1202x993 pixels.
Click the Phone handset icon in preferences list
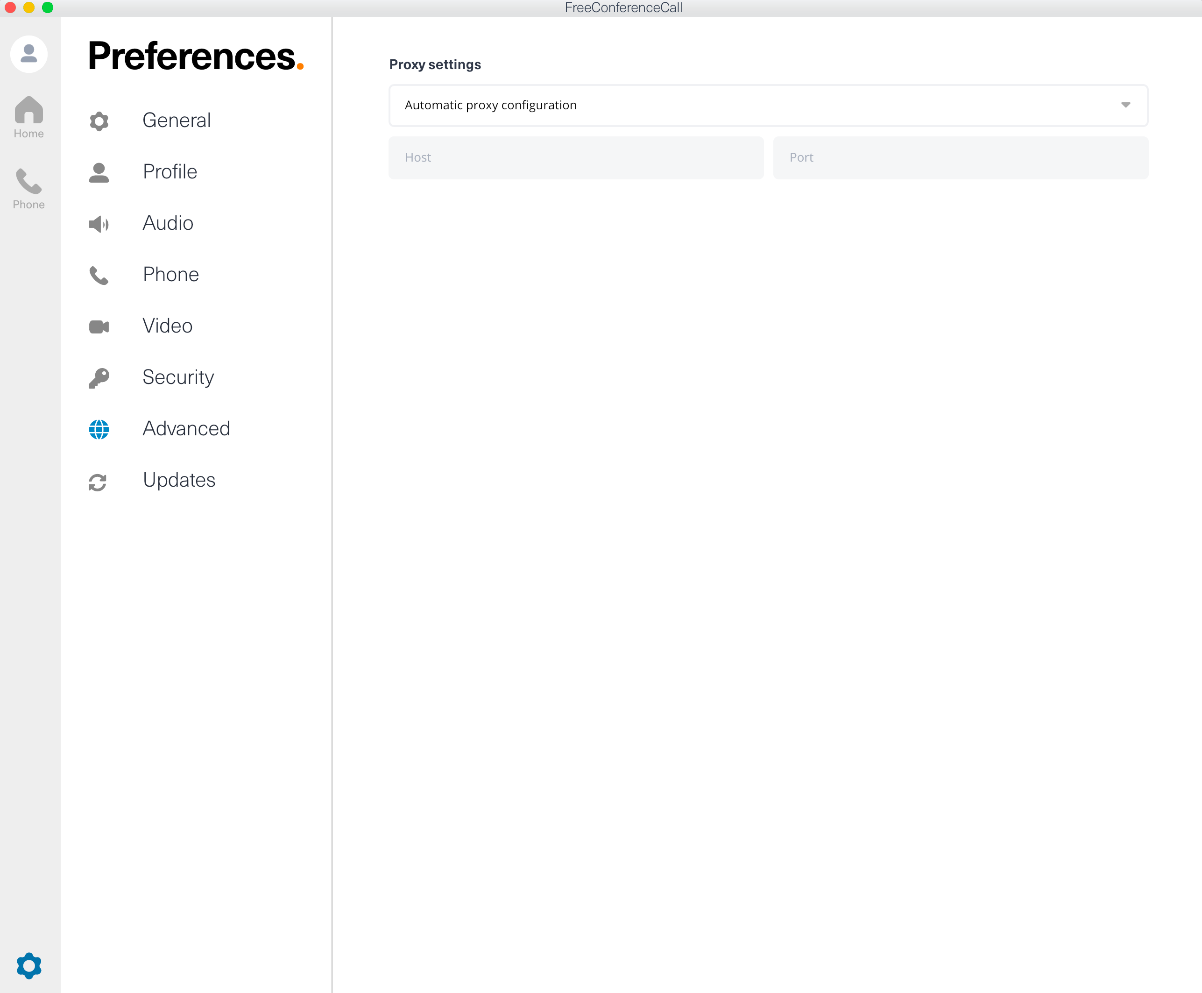pos(99,275)
